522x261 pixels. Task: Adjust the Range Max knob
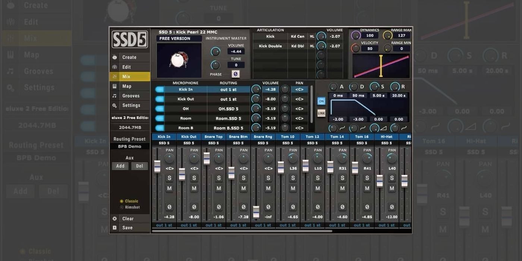tap(388, 35)
